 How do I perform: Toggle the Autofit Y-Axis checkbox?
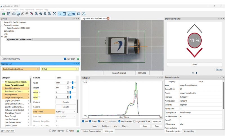pos(119,122)
